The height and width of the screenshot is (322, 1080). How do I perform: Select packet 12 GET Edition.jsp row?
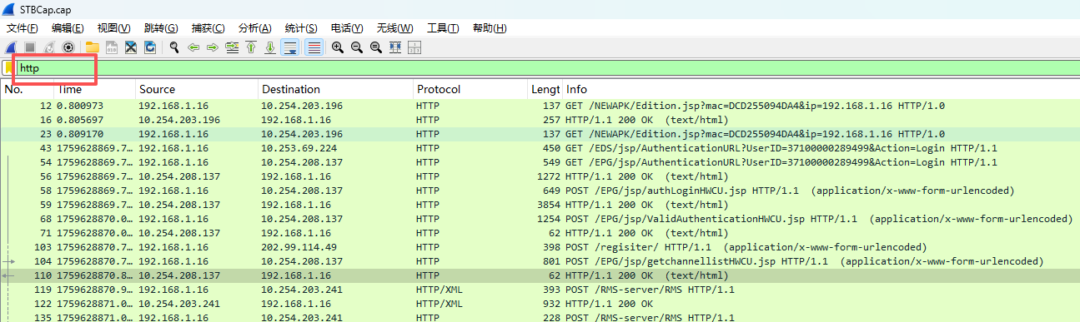click(540, 106)
